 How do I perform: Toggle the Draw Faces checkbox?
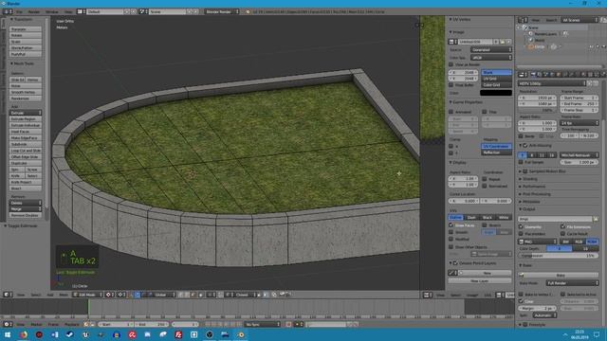point(451,225)
